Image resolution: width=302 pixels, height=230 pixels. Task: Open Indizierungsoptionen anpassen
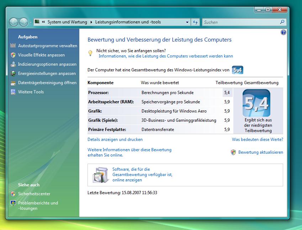[x=47, y=64]
